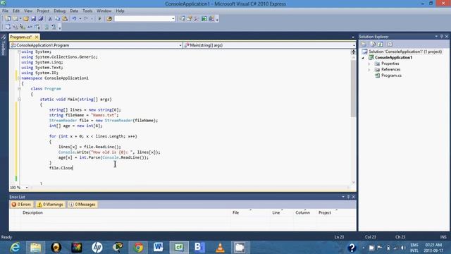This screenshot has height=254, width=451.
Task: Click Properties icon in Solution Explorer toolbar
Action: [364, 44]
